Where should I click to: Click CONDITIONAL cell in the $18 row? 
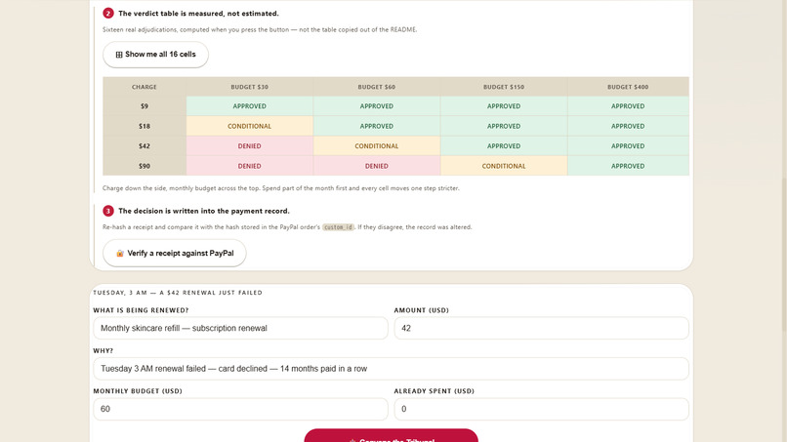pyautogui.click(x=249, y=127)
